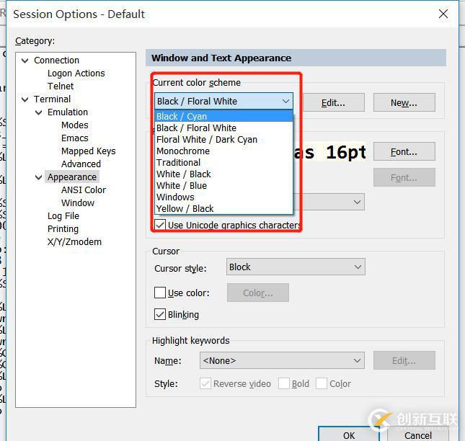Choose White / Blue color scheme
This screenshot has width=465, height=441.
(x=223, y=185)
